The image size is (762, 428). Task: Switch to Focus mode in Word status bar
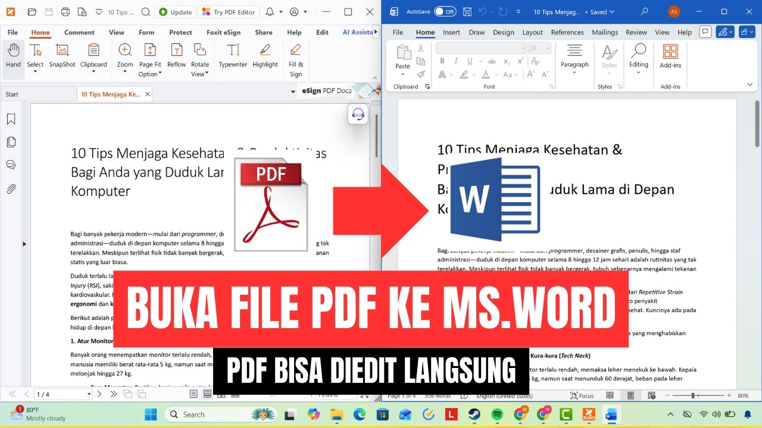tap(582, 395)
